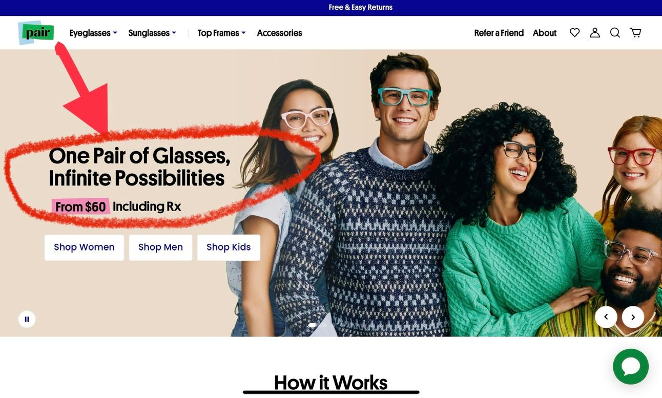Open the green chat bubble widget
The height and width of the screenshot is (398, 662).
coord(631,367)
